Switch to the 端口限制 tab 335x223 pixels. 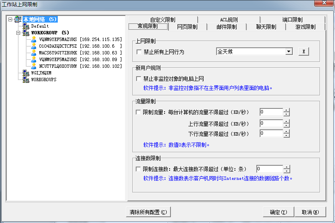pyautogui.click(x=292, y=20)
